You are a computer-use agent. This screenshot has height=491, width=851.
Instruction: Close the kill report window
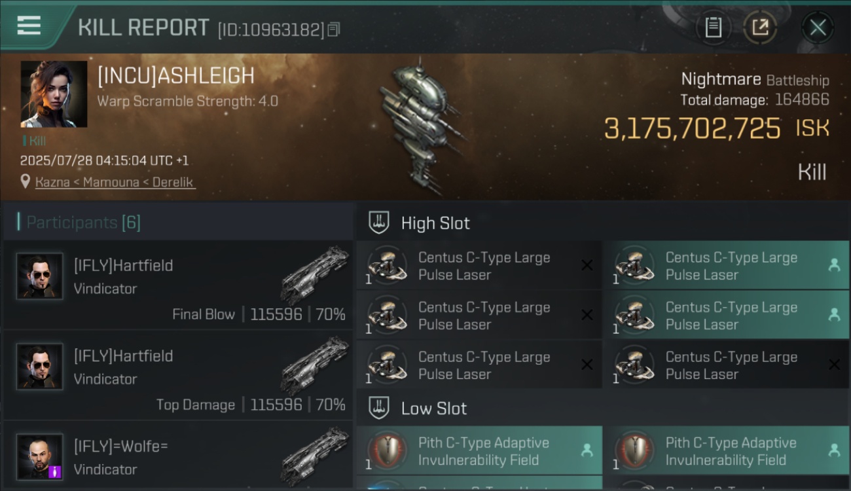(818, 27)
